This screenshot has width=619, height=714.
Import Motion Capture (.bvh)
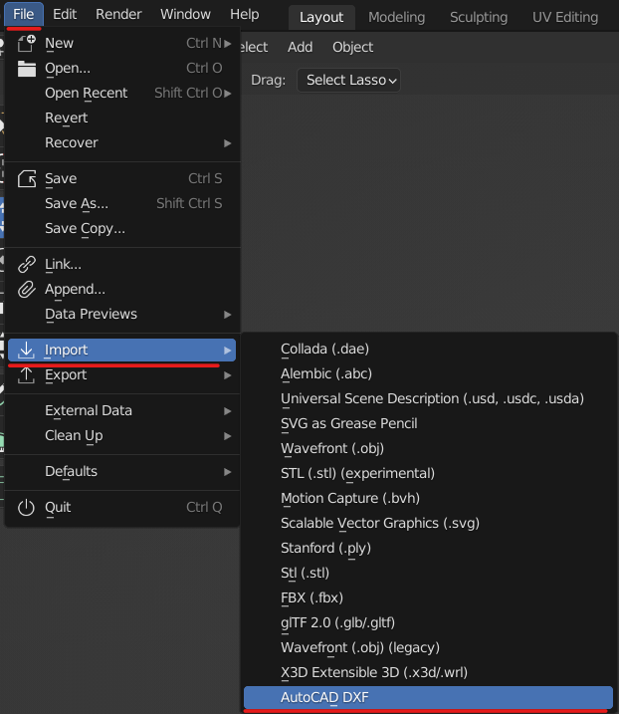click(428, 498)
